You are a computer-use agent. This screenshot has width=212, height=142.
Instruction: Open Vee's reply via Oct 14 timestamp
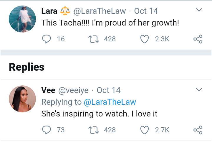point(109,90)
